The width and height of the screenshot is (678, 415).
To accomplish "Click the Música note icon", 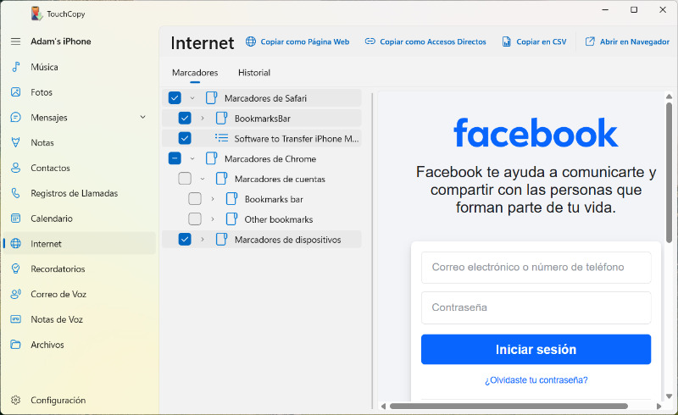I will tap(15, 67).
